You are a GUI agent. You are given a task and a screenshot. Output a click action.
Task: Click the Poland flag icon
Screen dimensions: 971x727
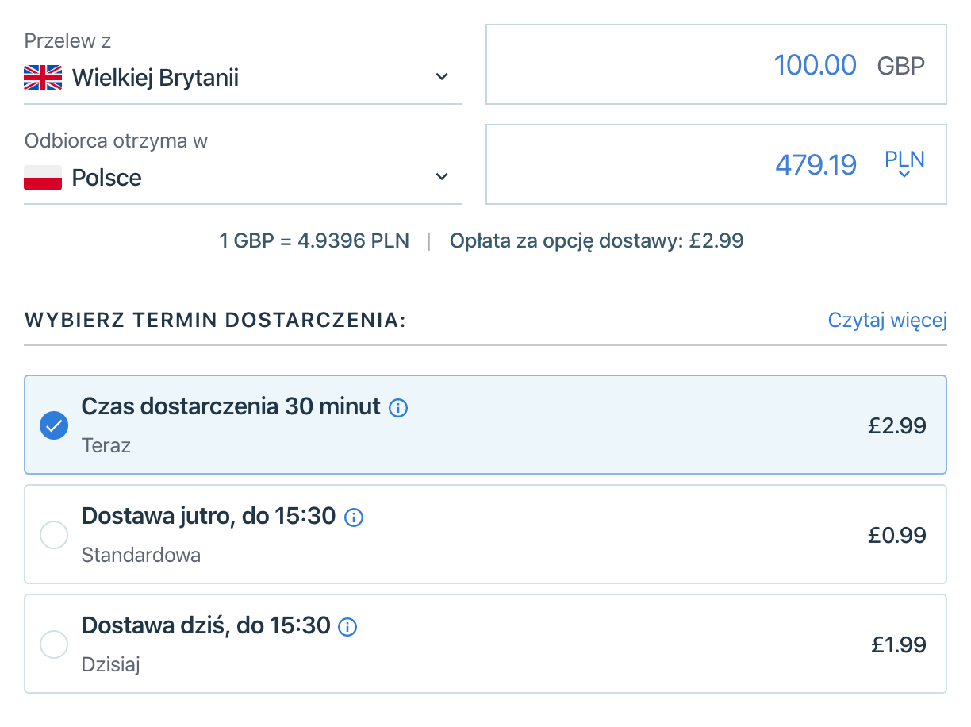(43, 178)
